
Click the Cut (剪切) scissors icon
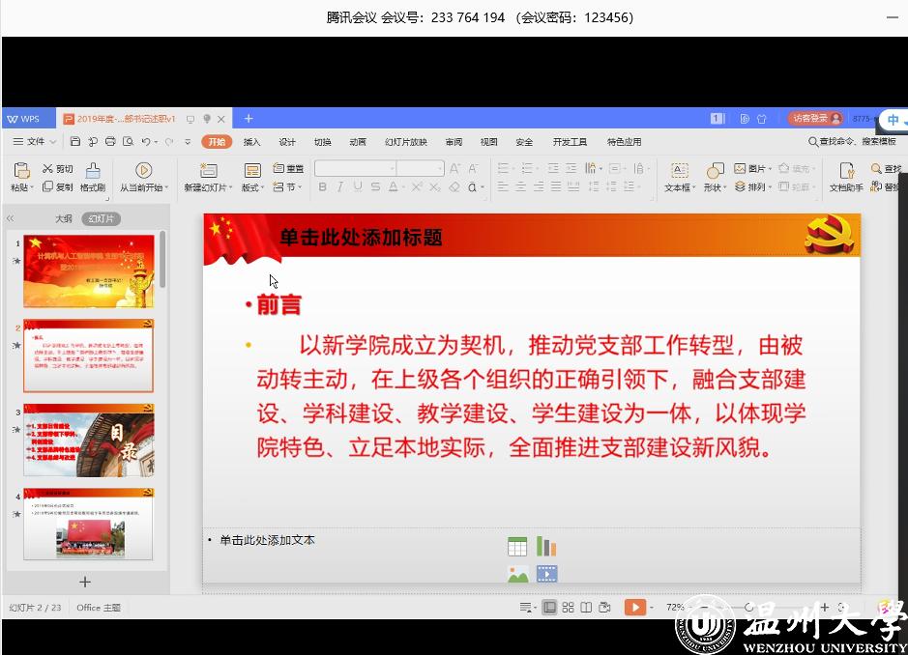[x=46, y=169]
